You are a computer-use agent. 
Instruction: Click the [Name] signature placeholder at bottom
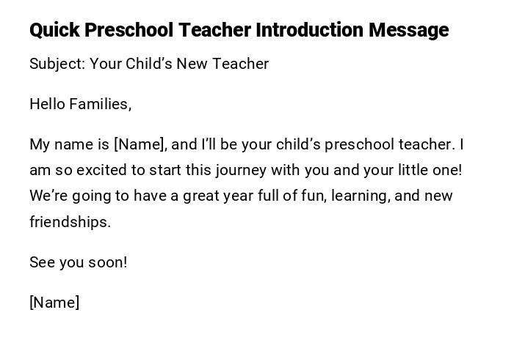[54, 303]
